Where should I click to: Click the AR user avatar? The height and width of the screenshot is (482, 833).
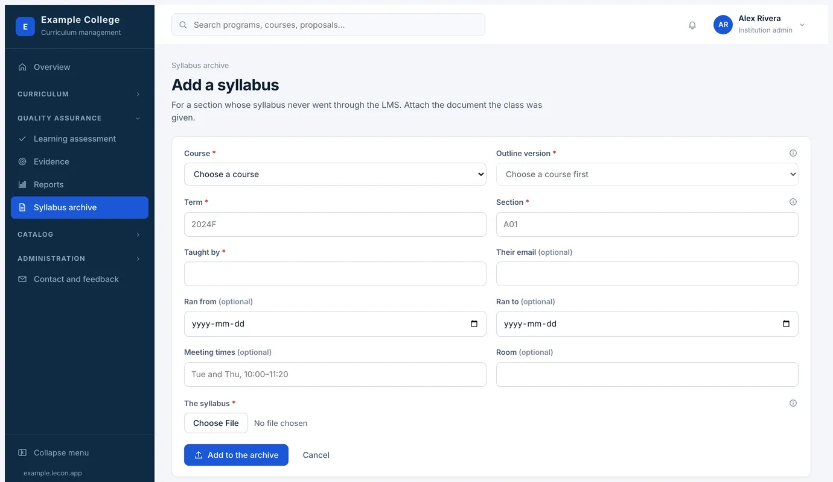click(723, 25)
